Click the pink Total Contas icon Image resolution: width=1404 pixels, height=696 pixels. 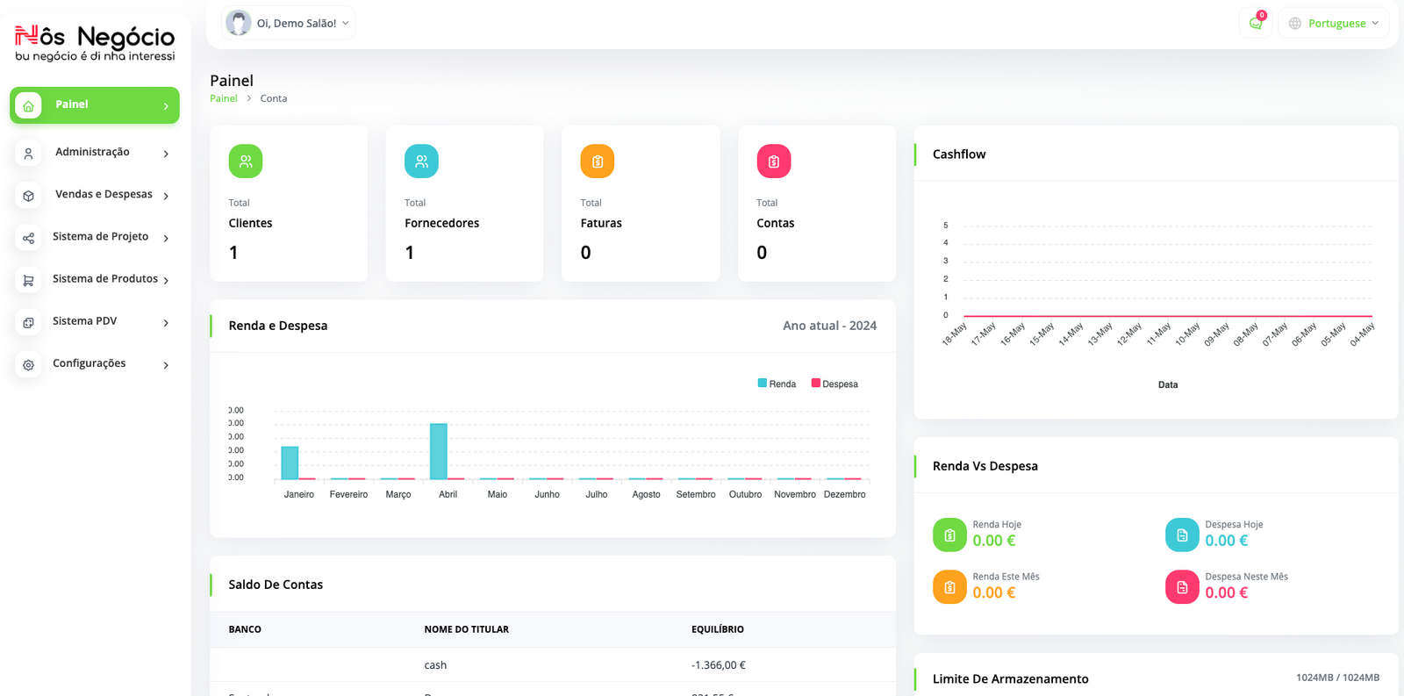(x=773, y=161)
